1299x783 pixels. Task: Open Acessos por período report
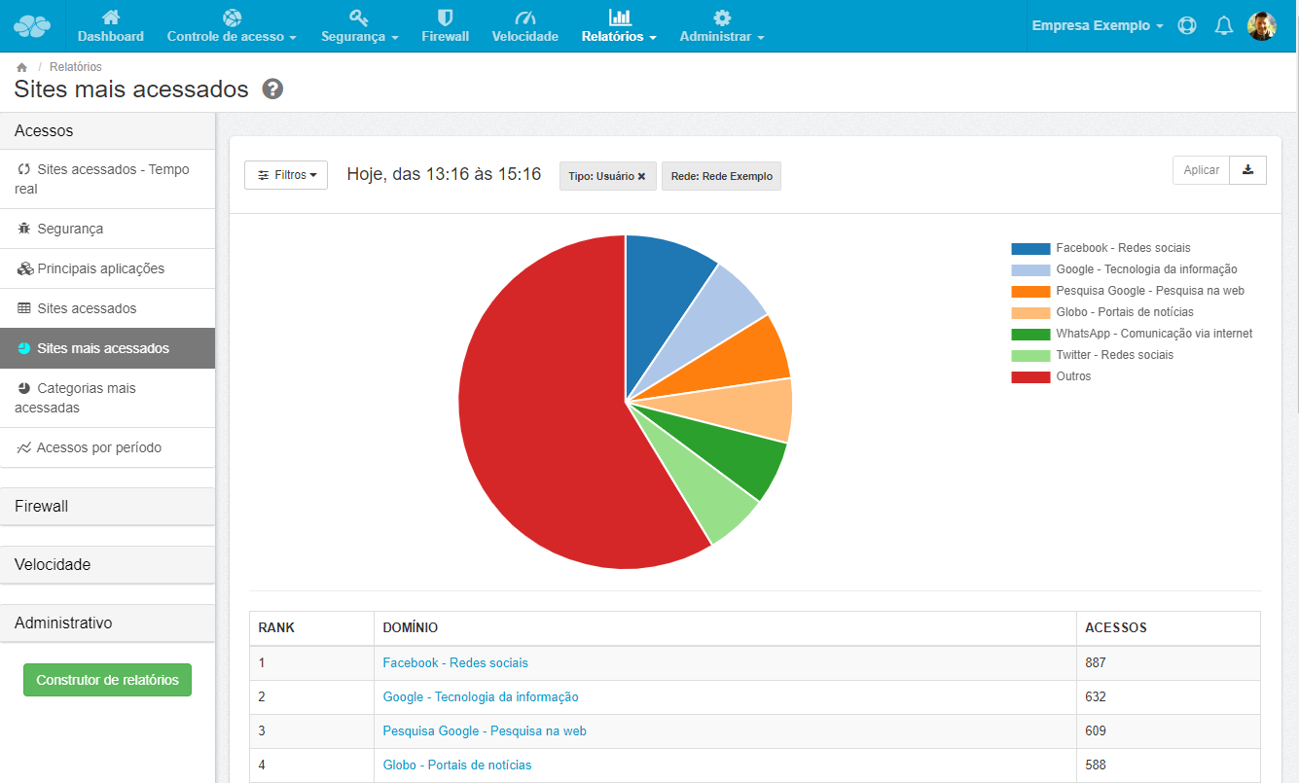tap(107, 447)
